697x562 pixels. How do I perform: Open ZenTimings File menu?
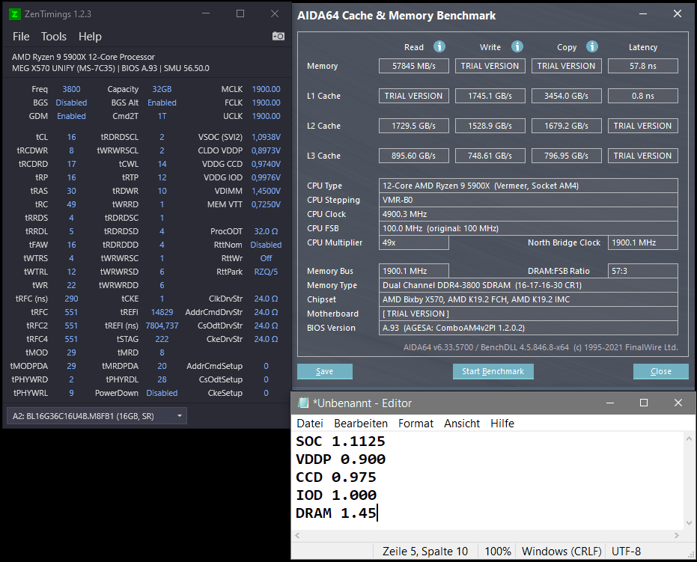[21, 37]
